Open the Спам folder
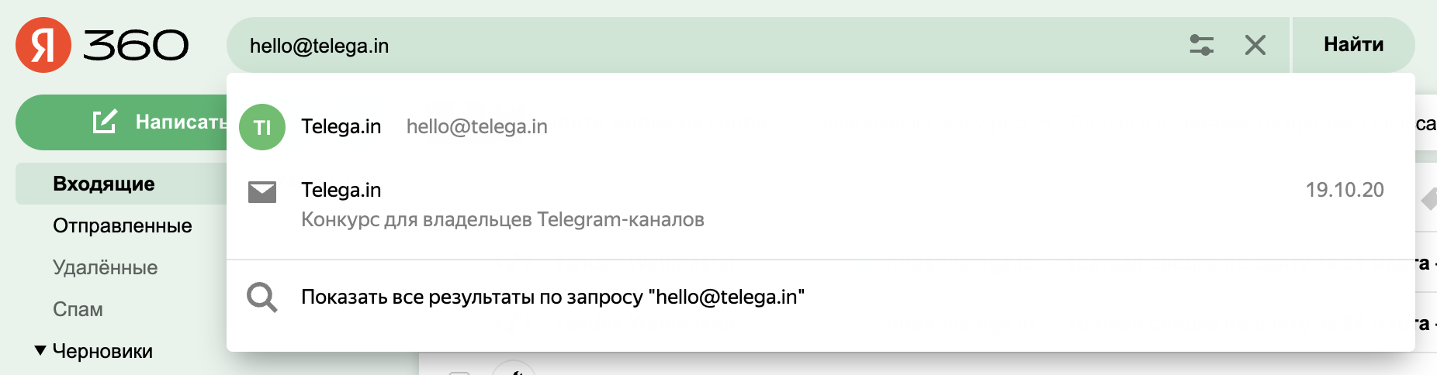The height and width of the screenshot is (375, 1437). (x=78, y=309)
